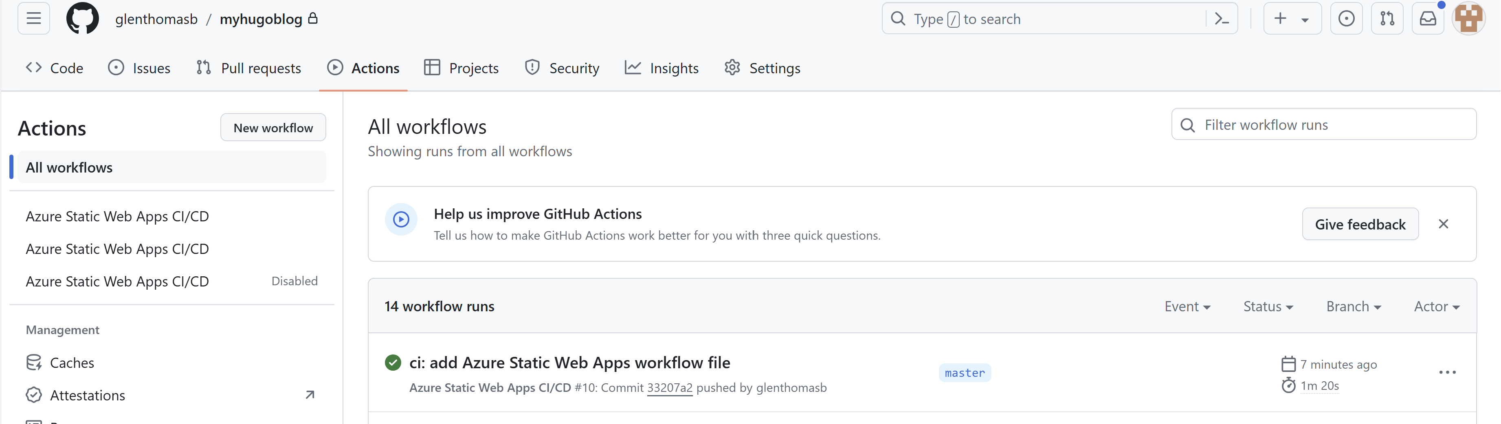This screenshot has width=1501, height=424.
Task: Go to the Projects tab
Action: point(462,68)
